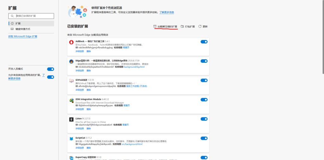Switch off IDM Integration Module
The width and height of the screenshot is (324, 160).
(204, 100)
